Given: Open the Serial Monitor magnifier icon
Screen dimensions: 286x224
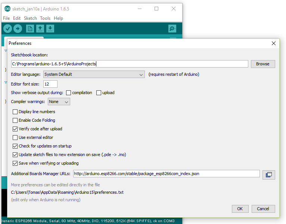Looking at the screenshot, I should click(x=172, y=29).
